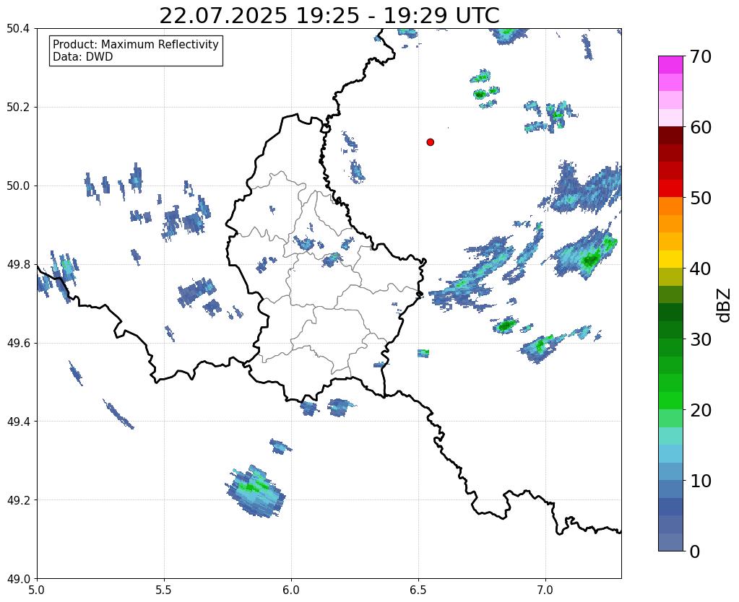Image resolution: width=739 pixels, height=602 pixels.
Task: Click the colorbar label '30'
Action: (701, 339)
